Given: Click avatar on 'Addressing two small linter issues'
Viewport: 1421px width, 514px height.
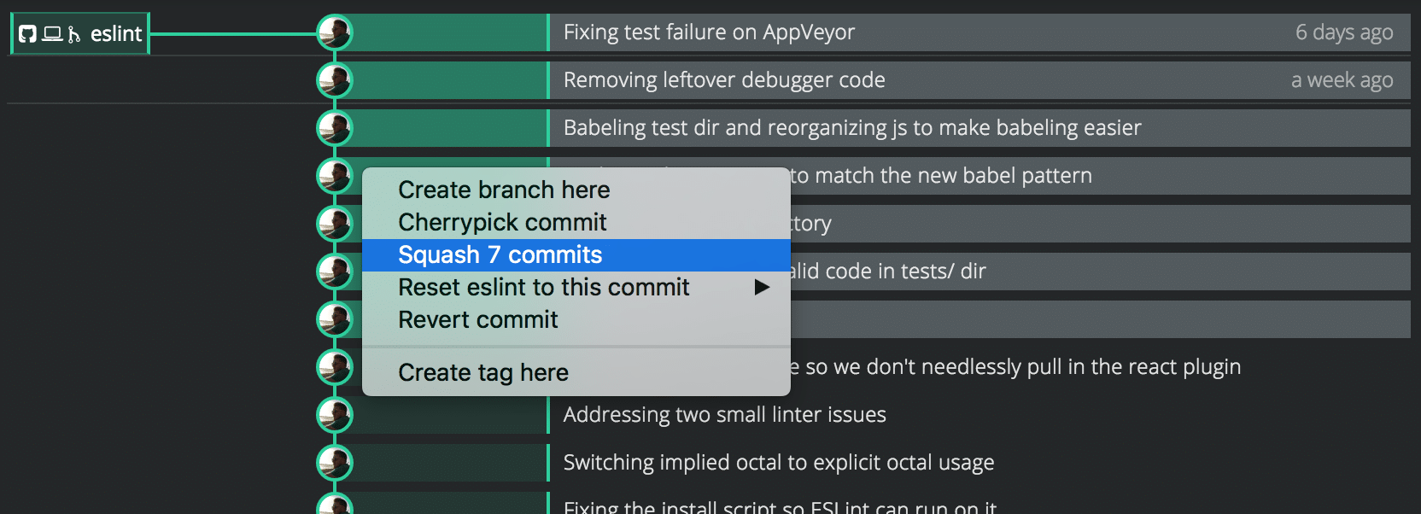Looking at the screenshot, I should 336,414.
